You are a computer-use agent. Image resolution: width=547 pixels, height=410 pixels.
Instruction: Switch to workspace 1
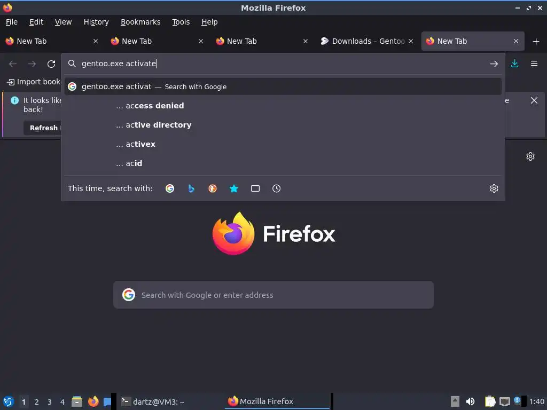tap(24, 402)
